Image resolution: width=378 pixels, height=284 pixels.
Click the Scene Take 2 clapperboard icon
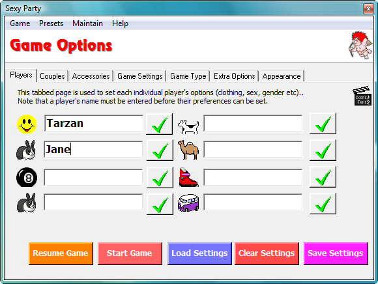(362, 96)
